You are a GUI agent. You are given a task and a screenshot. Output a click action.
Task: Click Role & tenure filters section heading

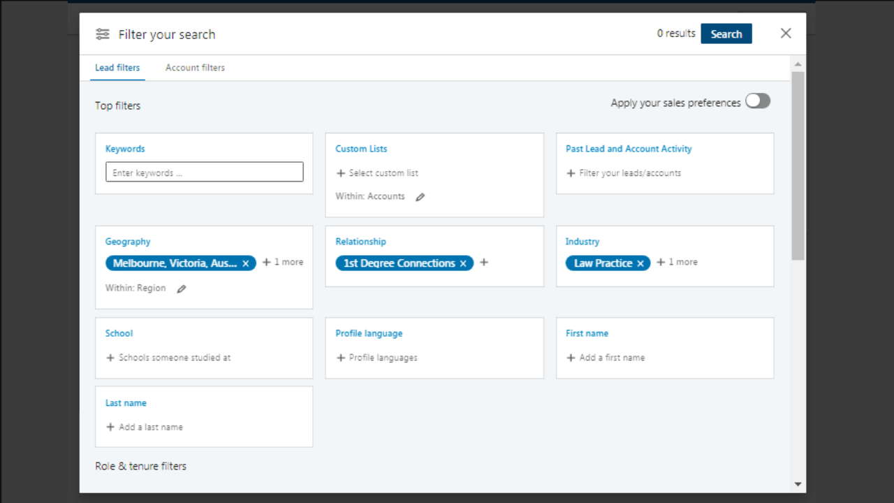point(141,466)
